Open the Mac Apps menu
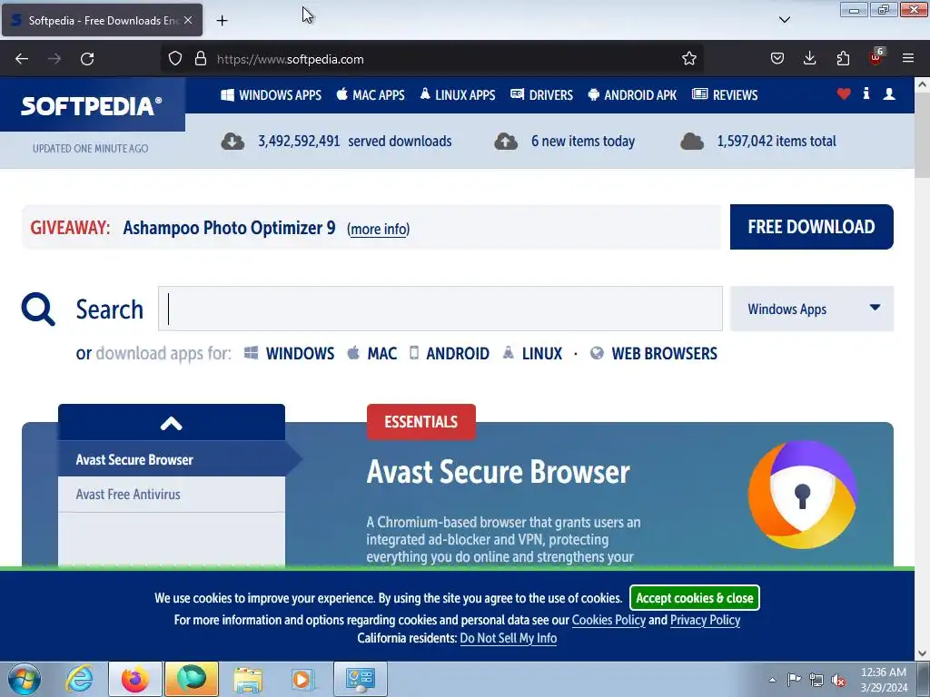930x697 pixels. coord(371,94)
